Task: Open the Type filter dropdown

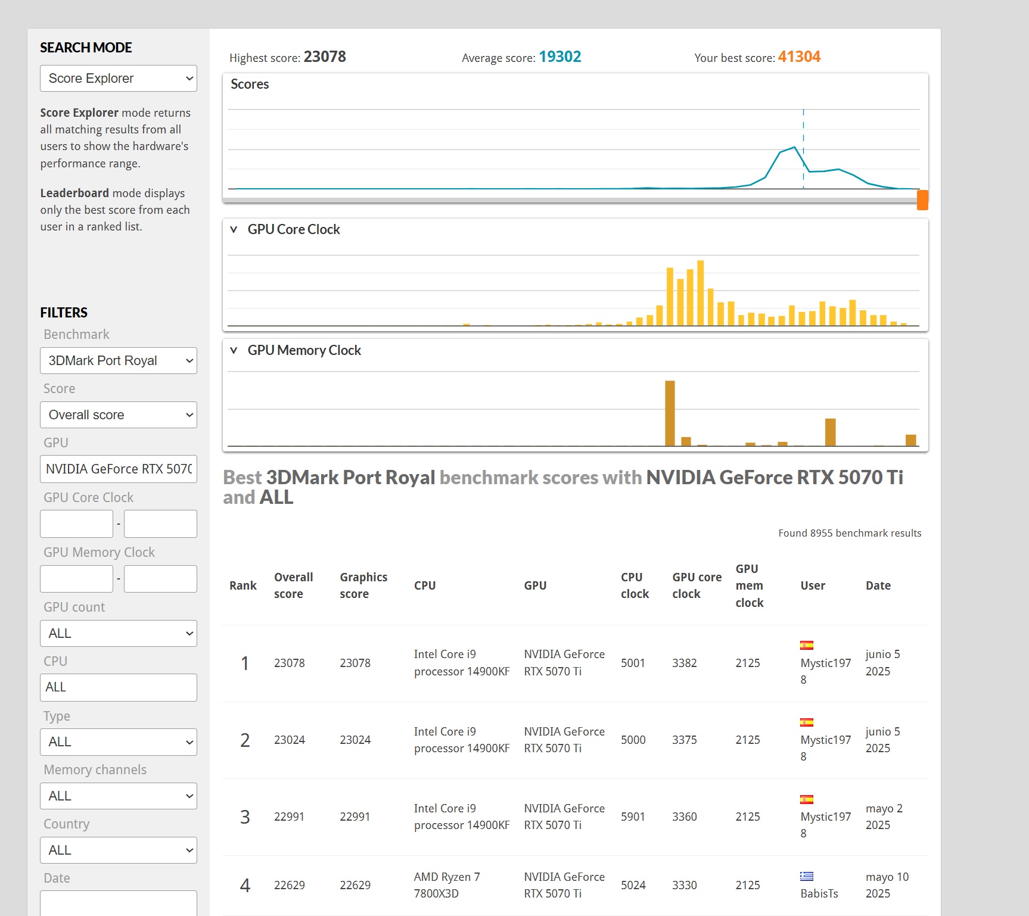Action: coord(118,742)
